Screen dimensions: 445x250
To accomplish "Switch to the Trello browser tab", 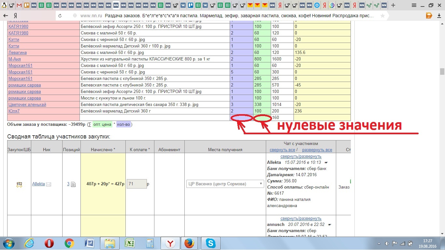I will (x=191, y=5).
